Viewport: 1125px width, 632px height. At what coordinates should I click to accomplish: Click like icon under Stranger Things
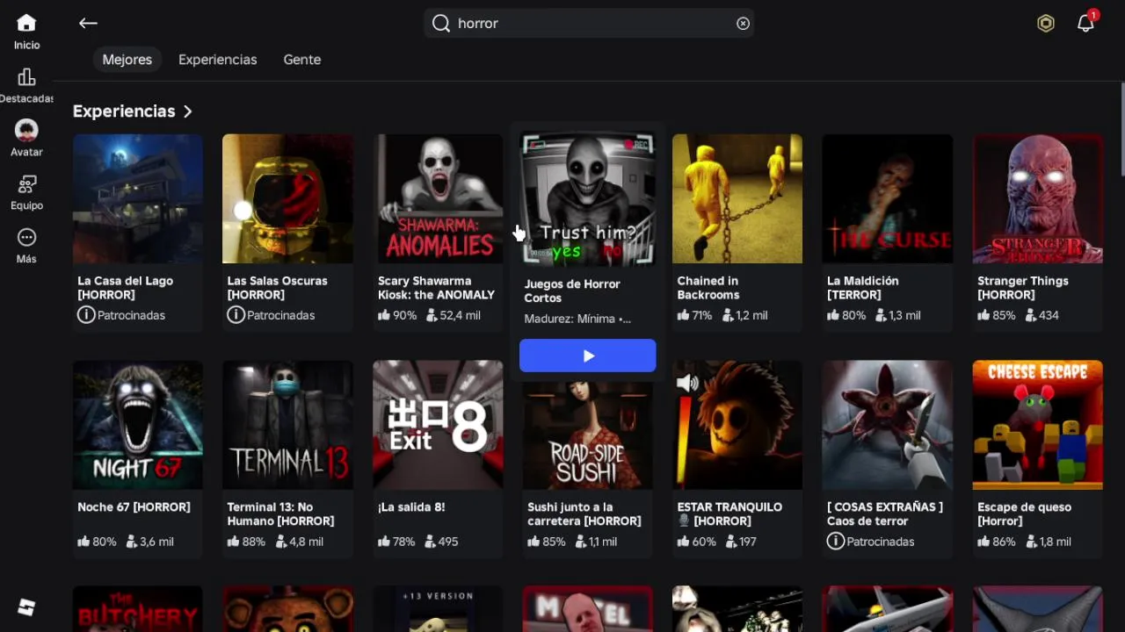(983, 315)
